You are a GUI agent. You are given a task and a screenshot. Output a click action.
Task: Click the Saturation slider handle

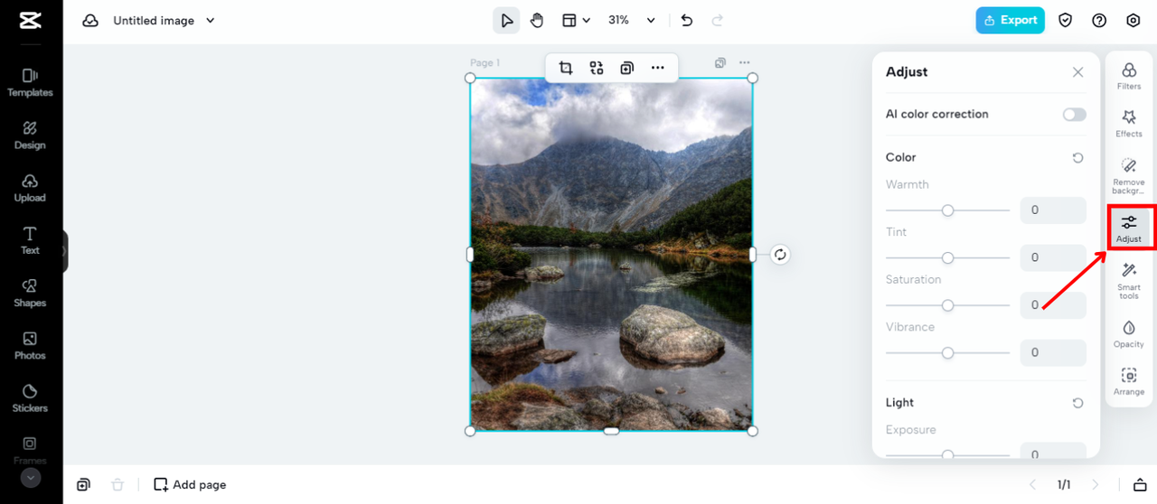tap(947, 305)
